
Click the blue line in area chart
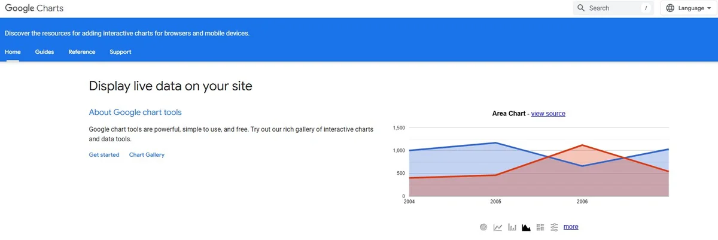click(495, 143)
